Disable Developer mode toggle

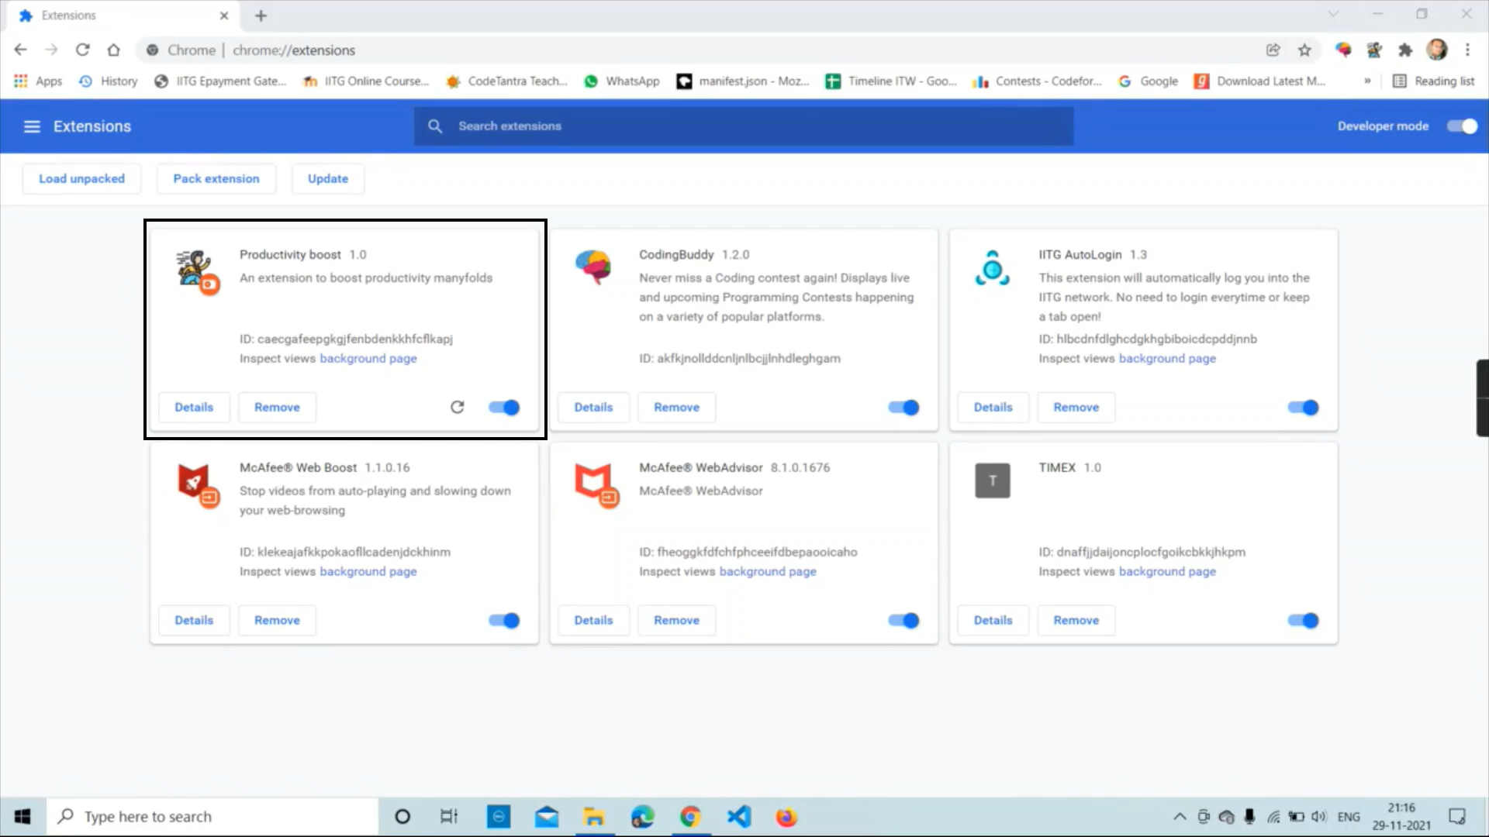1462,126
